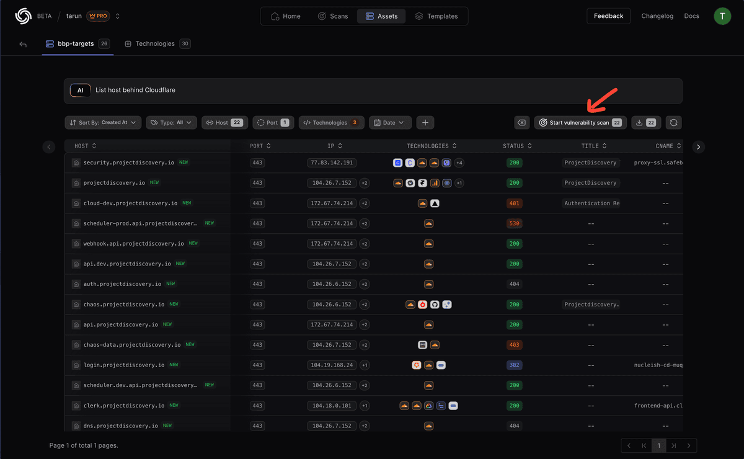Select the AI query icon in the search bar
Viewport: 744px width, 459px height.
point(80,90)
